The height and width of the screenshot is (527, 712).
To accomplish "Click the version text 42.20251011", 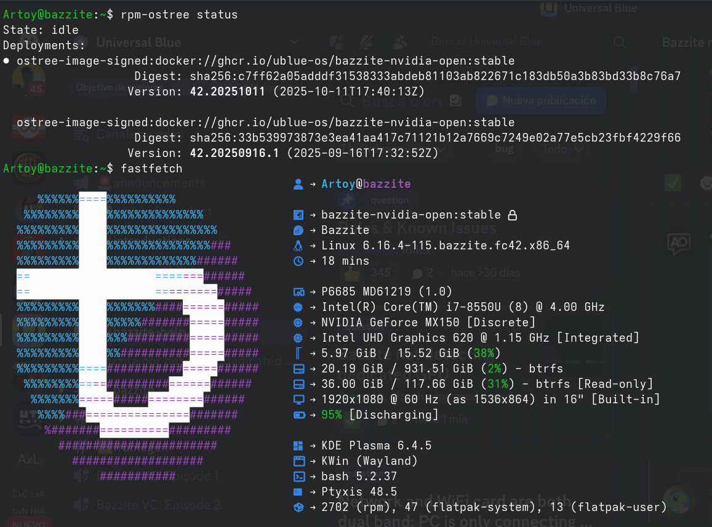I will (x=227, y=92).
